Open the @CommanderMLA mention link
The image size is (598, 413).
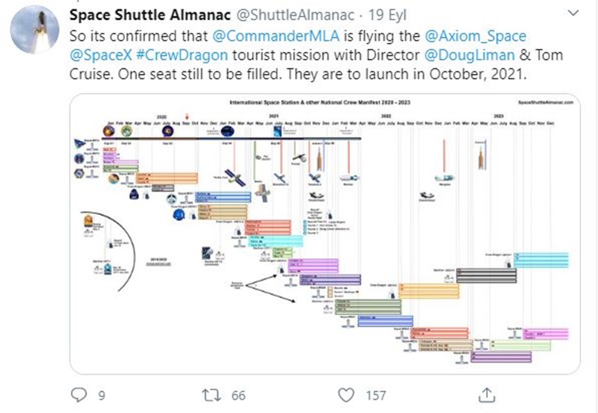click(x=276, y=36)
